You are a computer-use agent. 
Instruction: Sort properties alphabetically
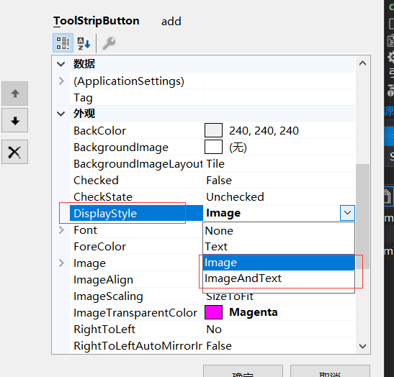tap(84, 43)
